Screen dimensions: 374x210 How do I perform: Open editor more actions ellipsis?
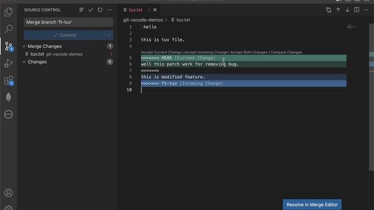[x=366, y=10]
